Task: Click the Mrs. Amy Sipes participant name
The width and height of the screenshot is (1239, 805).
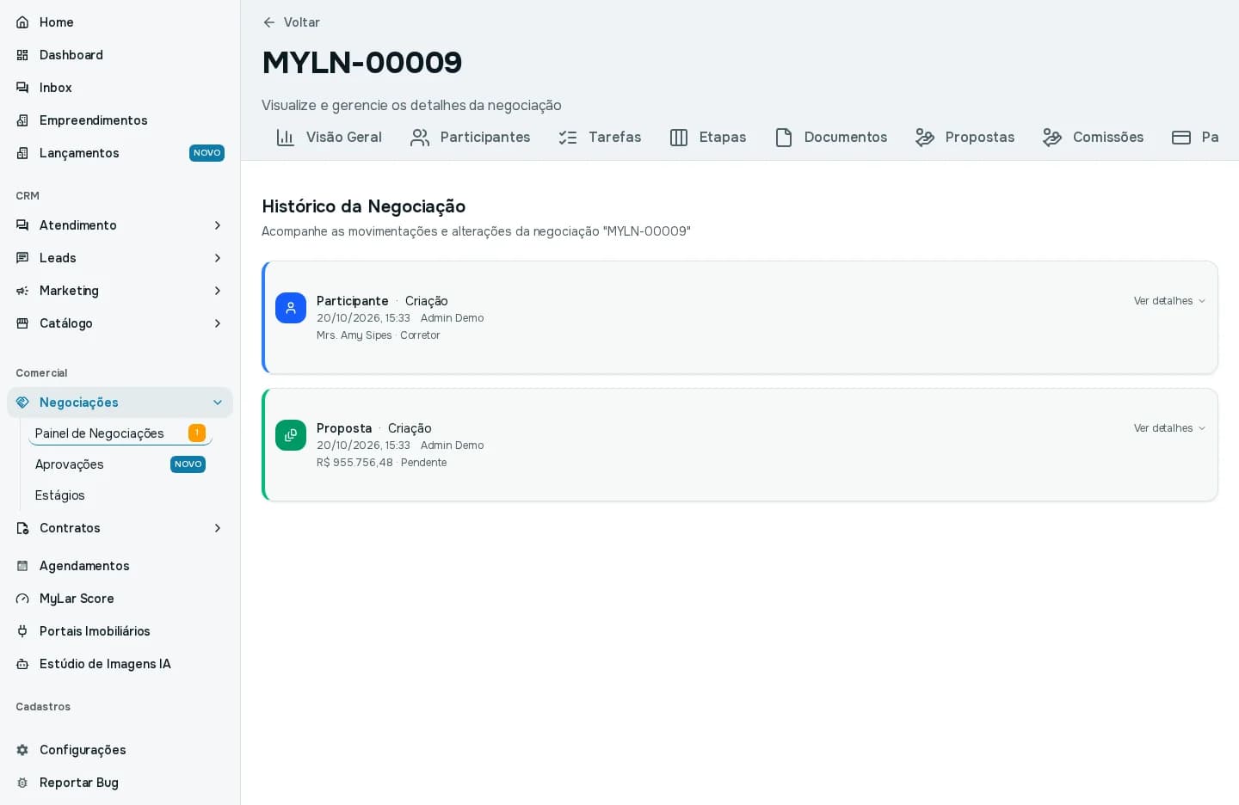Action: pos(354,335)
